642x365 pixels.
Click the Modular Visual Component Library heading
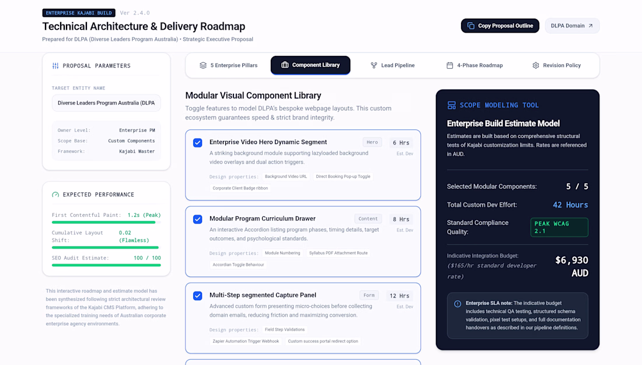[x=253, y=96]
